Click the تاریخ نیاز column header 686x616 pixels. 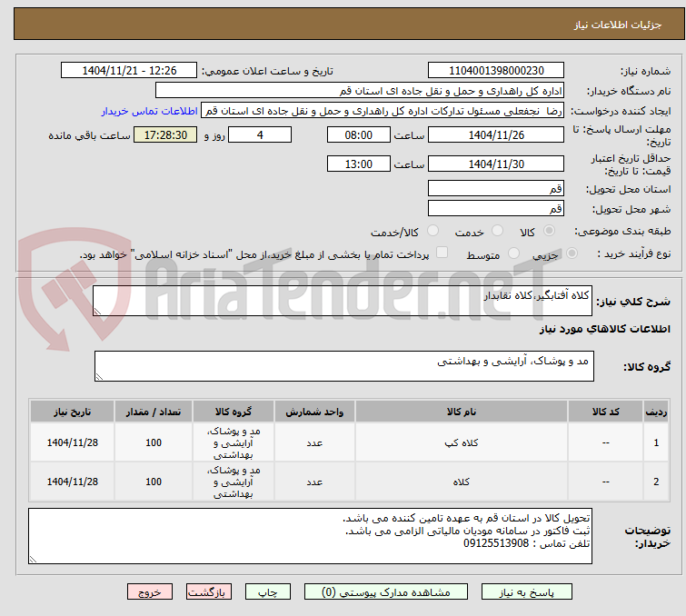[x=72, y=412]
